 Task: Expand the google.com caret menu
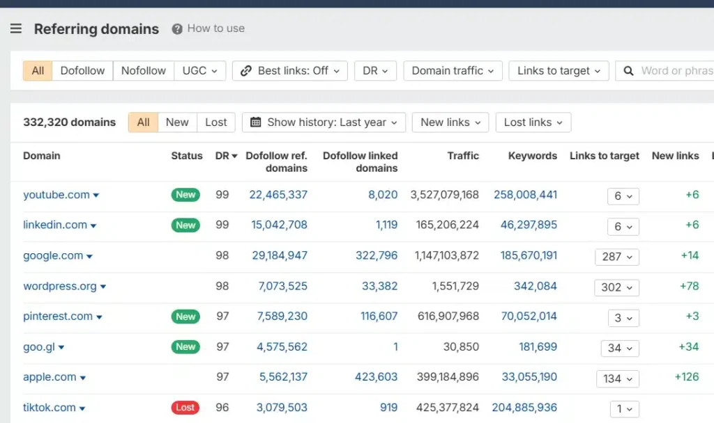tap(89, 257)
